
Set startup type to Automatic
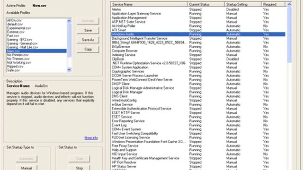[x=27, y=159]
